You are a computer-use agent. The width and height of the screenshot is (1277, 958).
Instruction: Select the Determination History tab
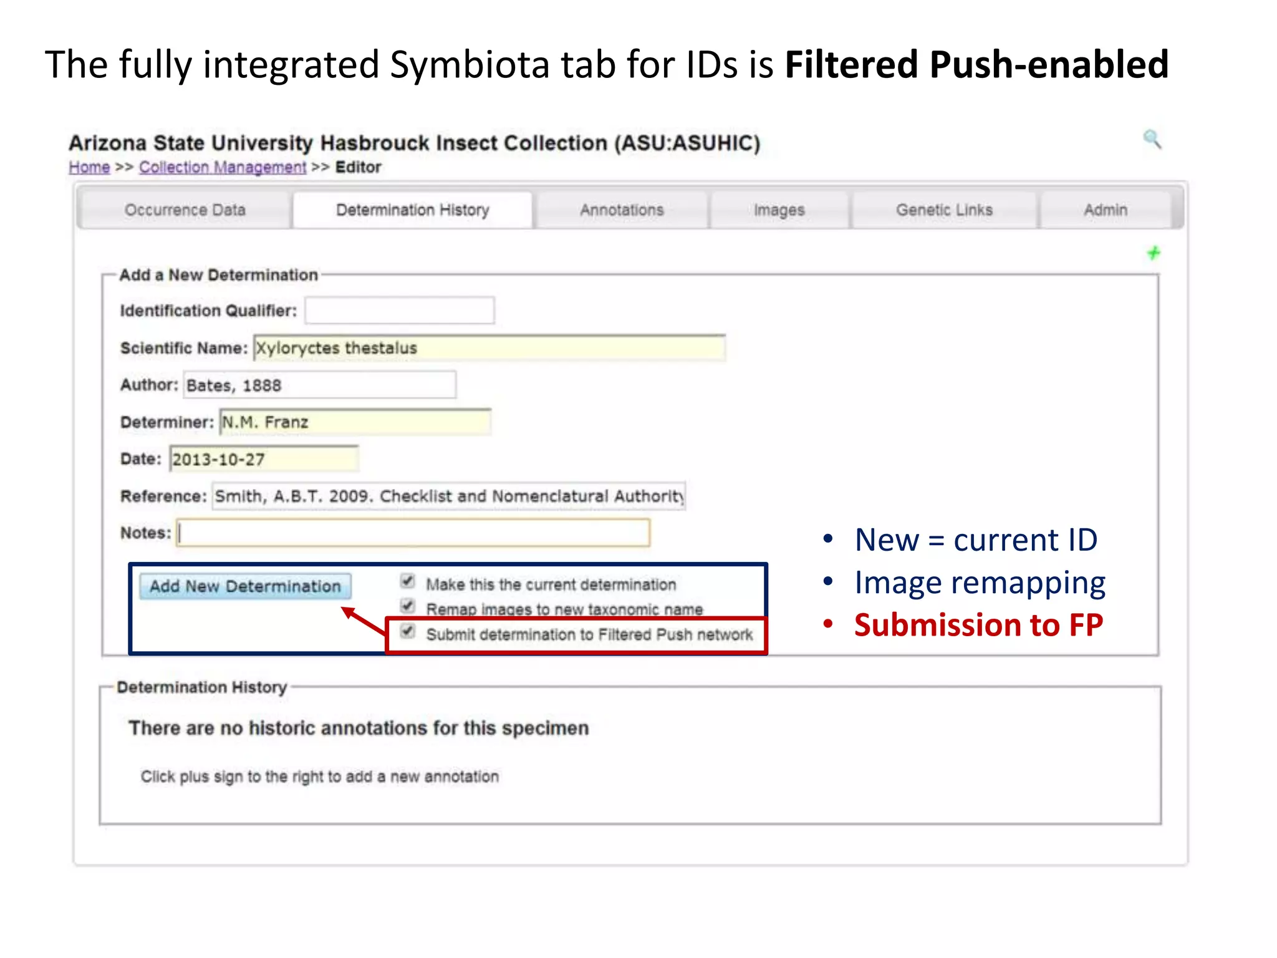coord(412,210)
